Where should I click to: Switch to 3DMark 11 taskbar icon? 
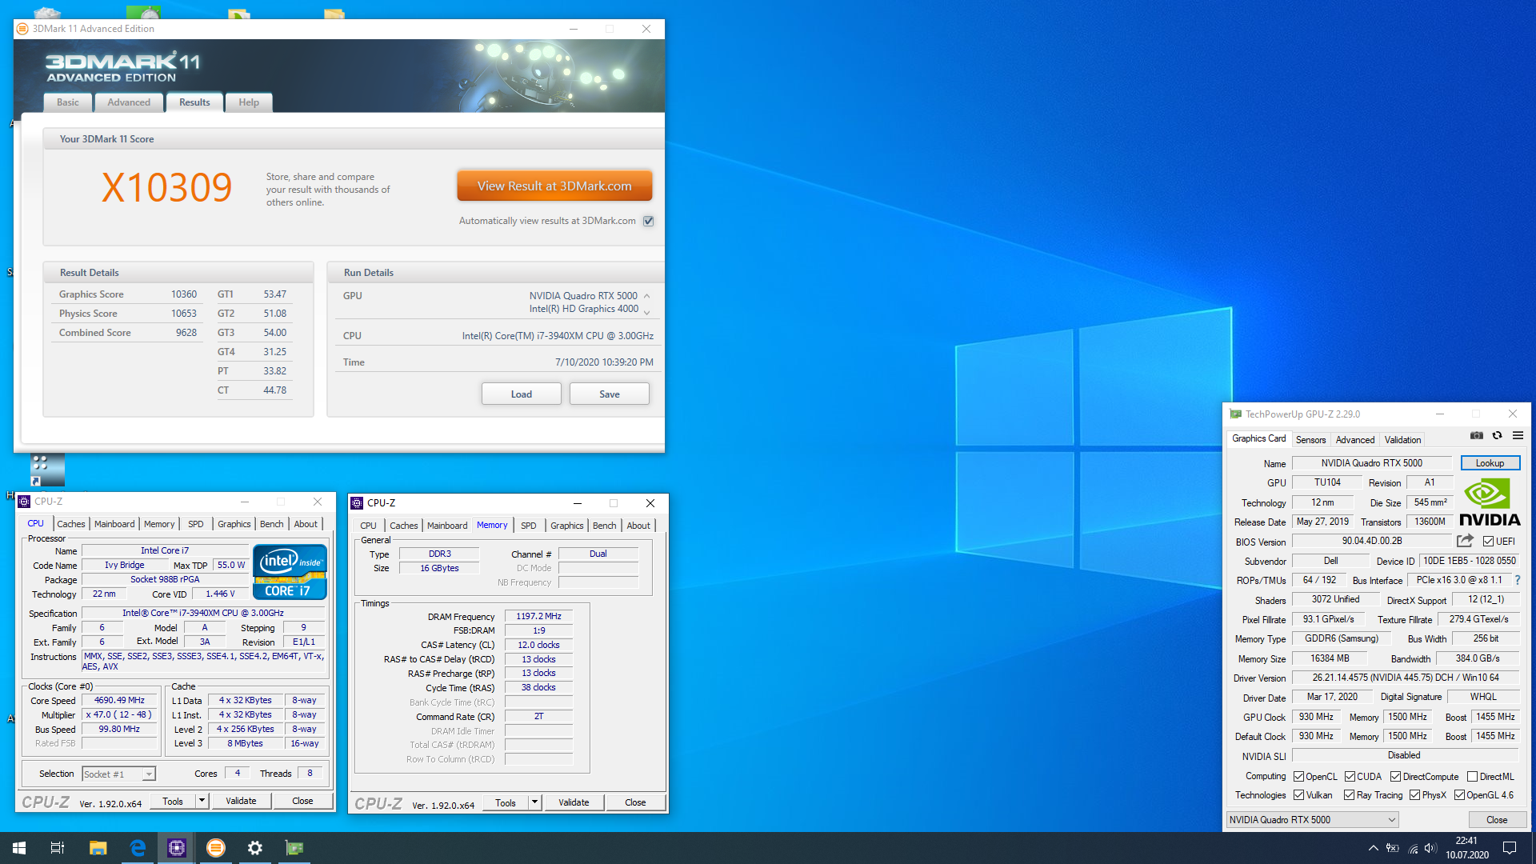216,848
